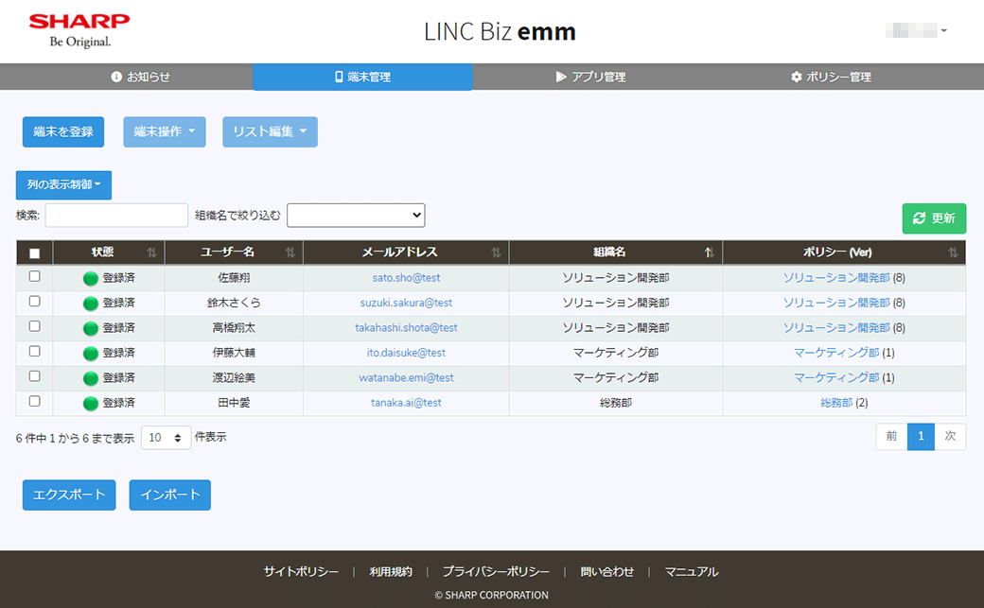Click green status dot for 田中愛

pyautogui.click(x=91, y=404)
